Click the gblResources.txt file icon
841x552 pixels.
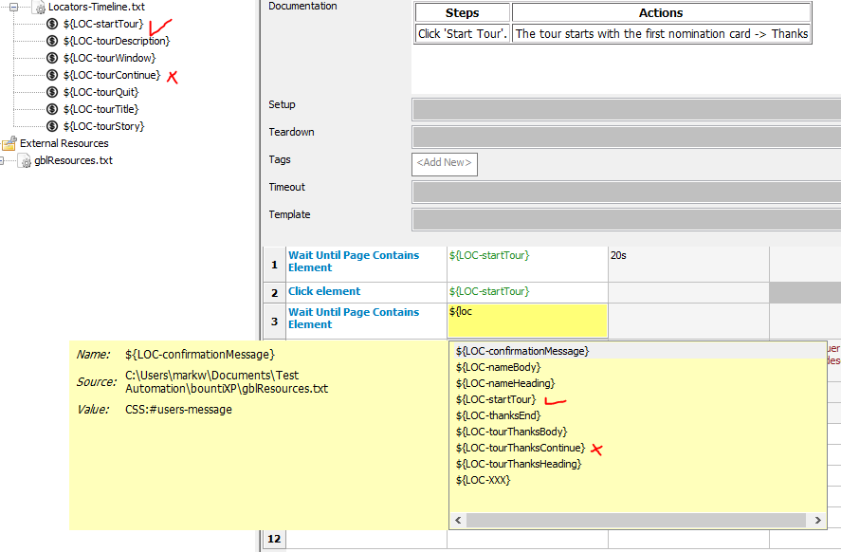[25, 160]
